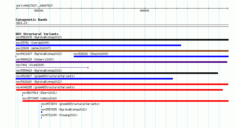236x128 pixels.
Task: Click the nsv5421437 (ByrskaBishop2022) label
Action: coord(39,54)
